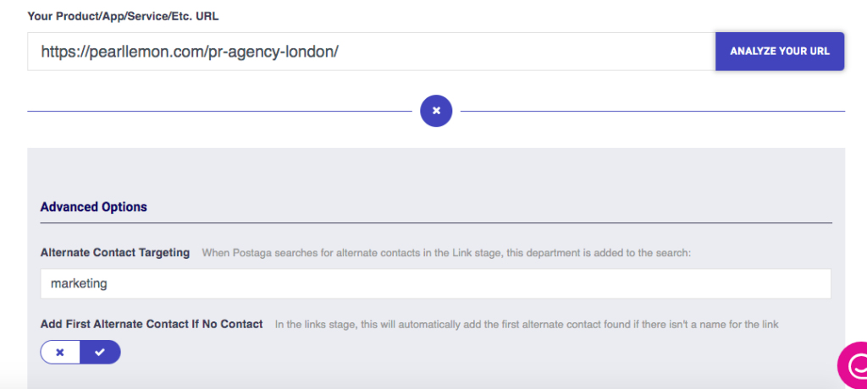867x389 pixels.
Task: Focus the field containing marketing
Action: click(x=436, y=284)
